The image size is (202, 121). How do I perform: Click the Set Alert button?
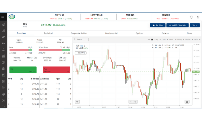pos(158,25)
